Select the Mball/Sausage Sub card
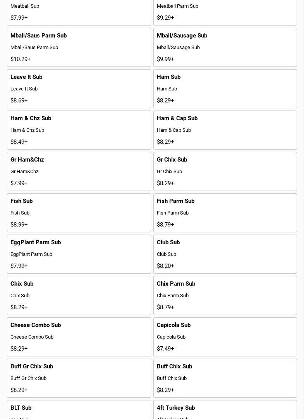The image size is (304, 419). coord(225,47)
